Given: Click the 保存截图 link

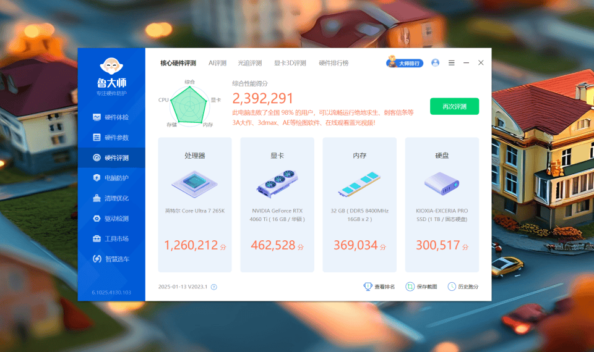Looking at the screenshot, I should [x=427, y=287].
